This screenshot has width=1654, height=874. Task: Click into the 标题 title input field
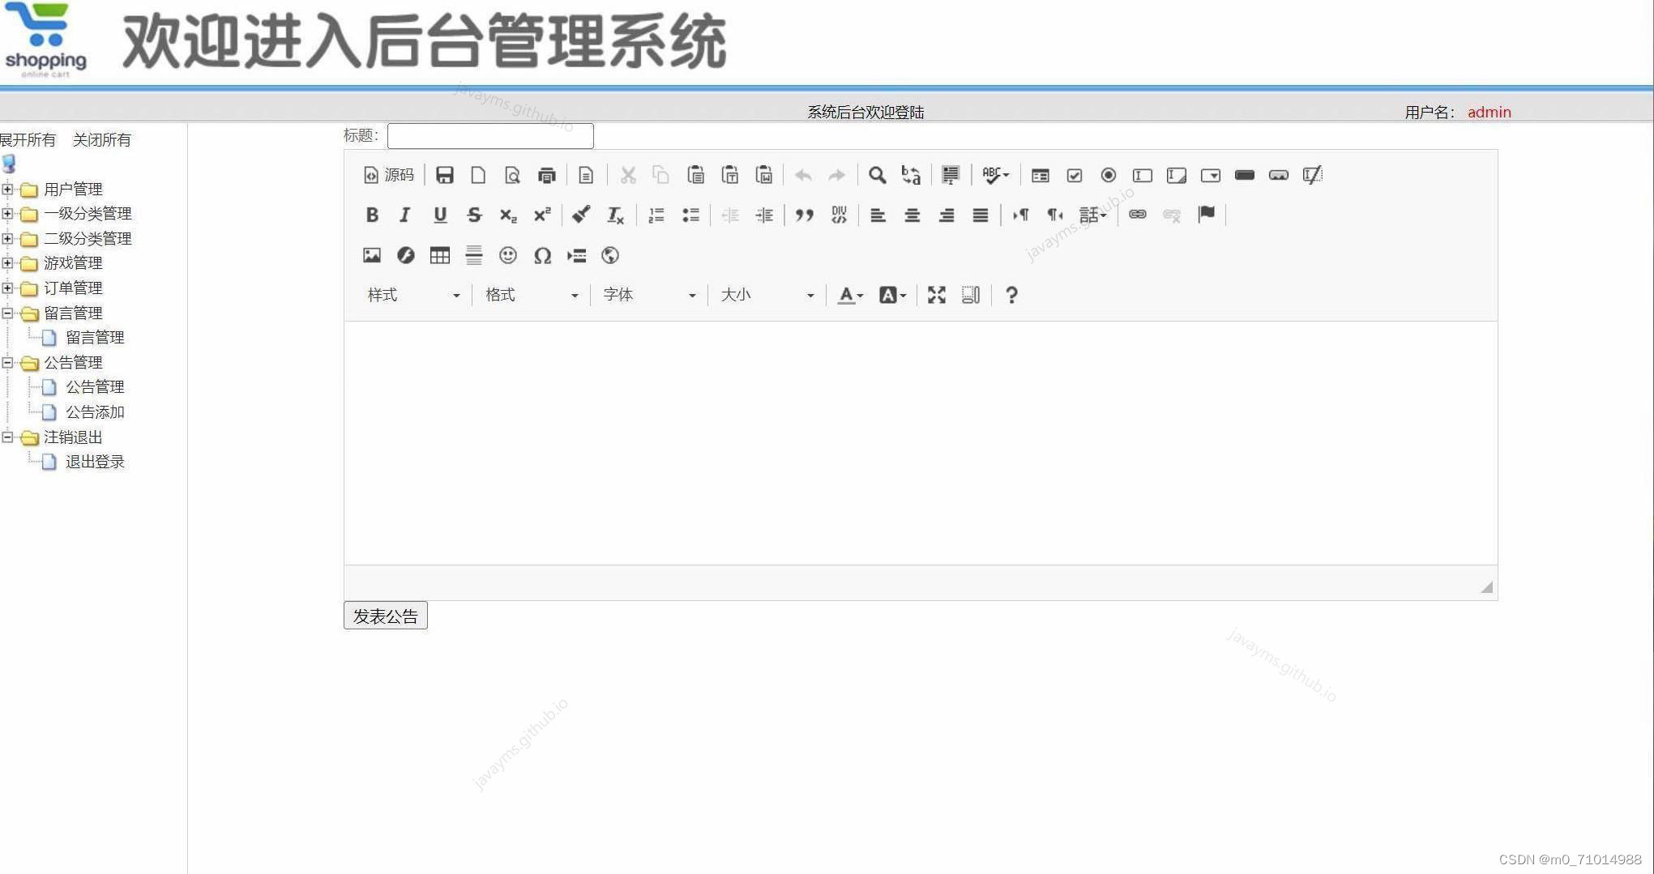[x=490, y=136]
